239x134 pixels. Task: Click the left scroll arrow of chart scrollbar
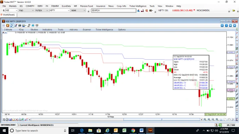[x=30, y=120]
